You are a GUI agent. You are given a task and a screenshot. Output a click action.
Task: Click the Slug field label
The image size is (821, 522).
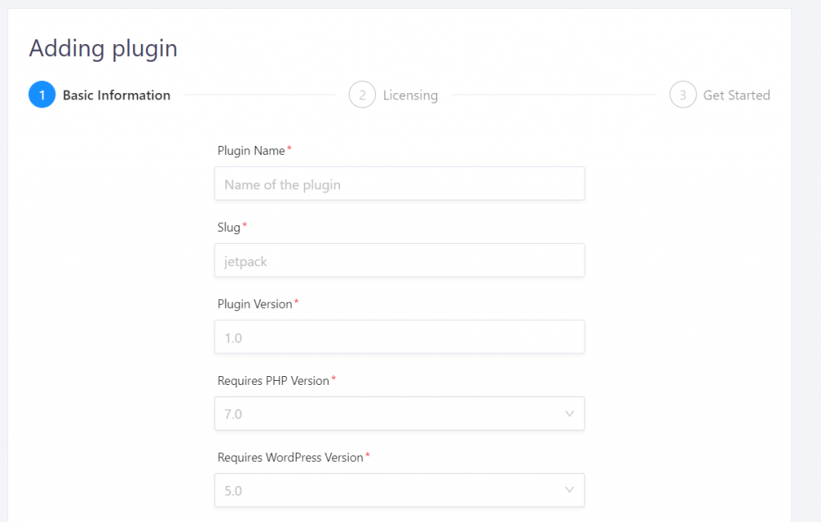(x=229, y=228)
